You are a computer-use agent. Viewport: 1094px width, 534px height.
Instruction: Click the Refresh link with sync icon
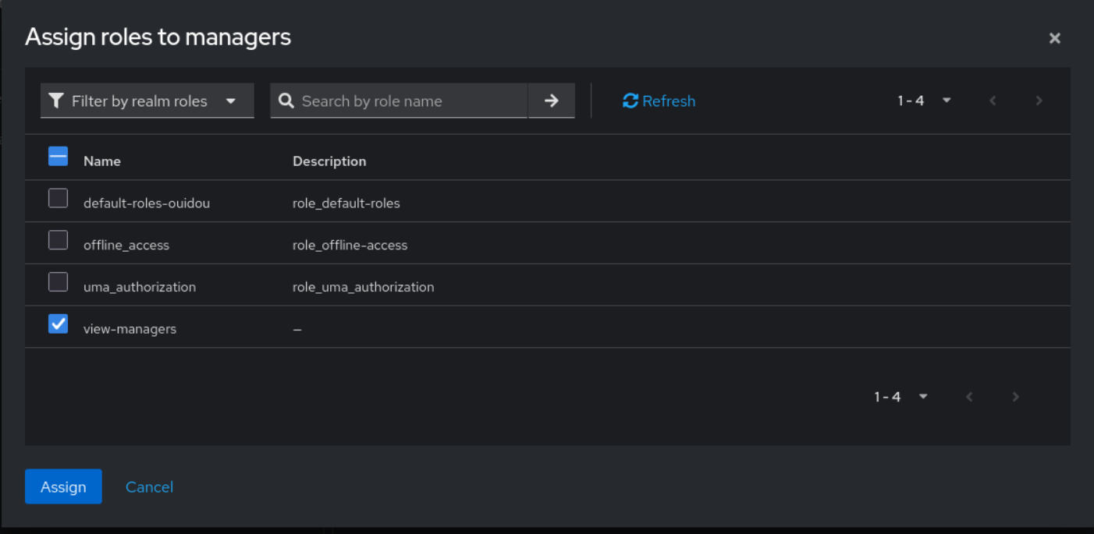coord(659,101)
